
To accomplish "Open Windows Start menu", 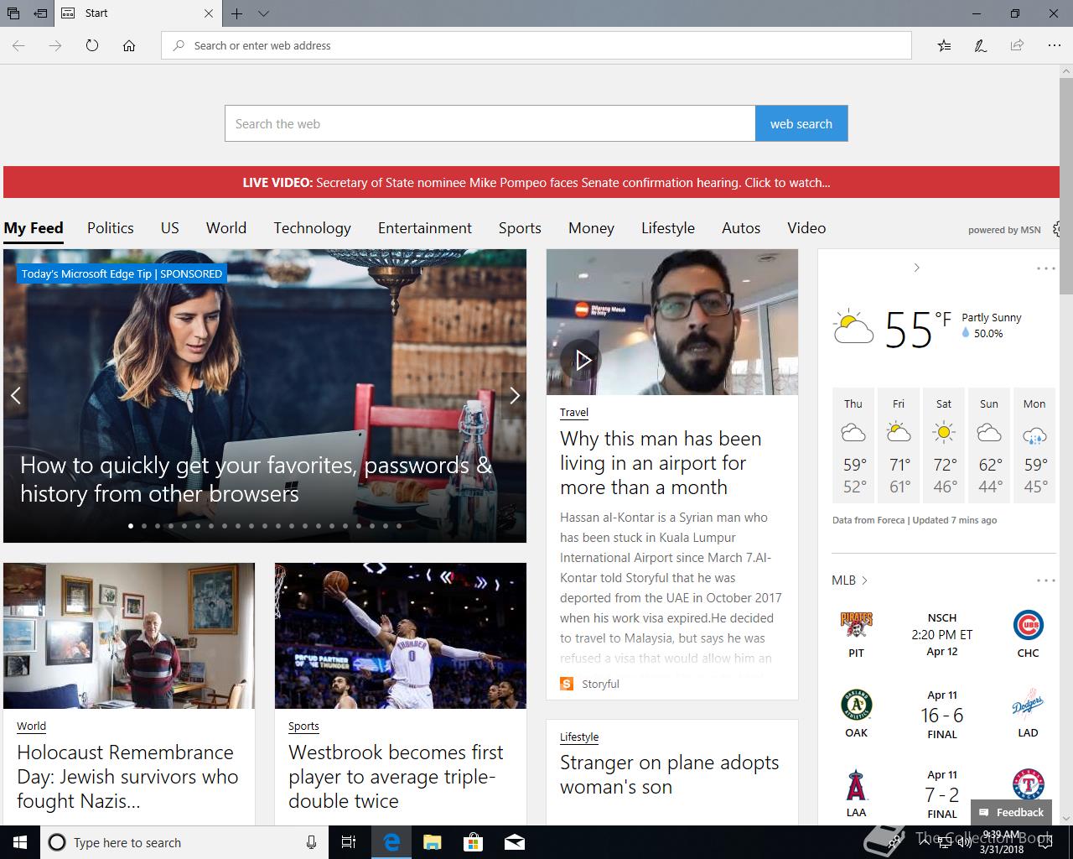I will tap(20, 842).
